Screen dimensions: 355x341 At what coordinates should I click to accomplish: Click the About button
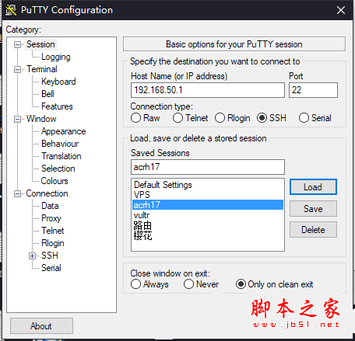pyautogui.click(x=41, y=326)
